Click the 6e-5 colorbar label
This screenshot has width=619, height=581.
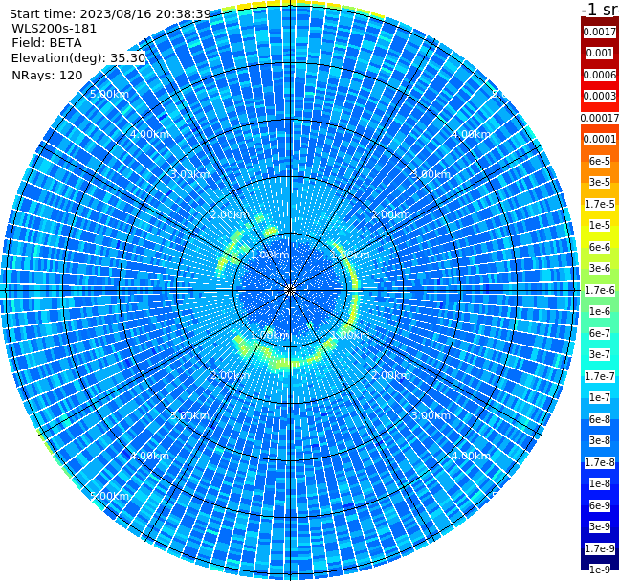(600, 161)
